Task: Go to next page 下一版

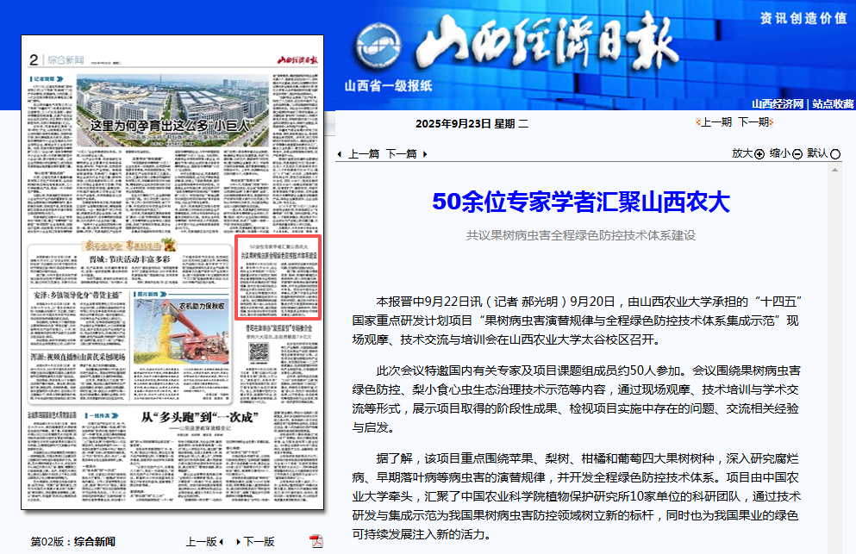Action: 256,542
